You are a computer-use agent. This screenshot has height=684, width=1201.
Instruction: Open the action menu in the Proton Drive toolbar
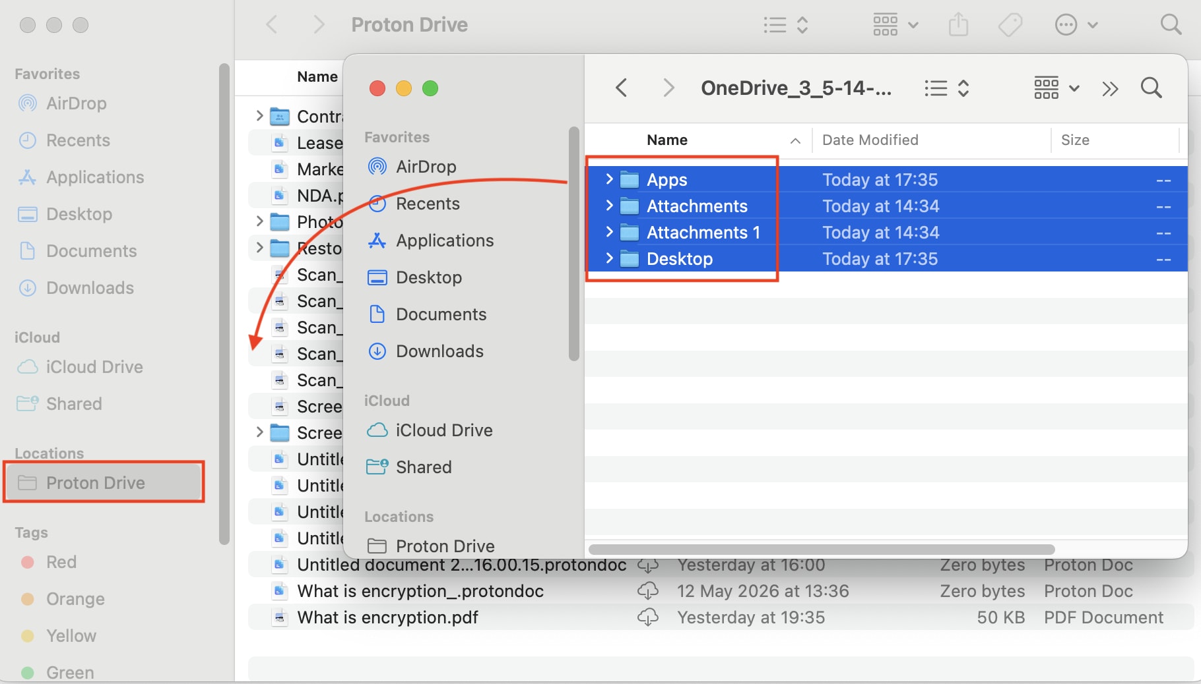tap(1076, 25)
